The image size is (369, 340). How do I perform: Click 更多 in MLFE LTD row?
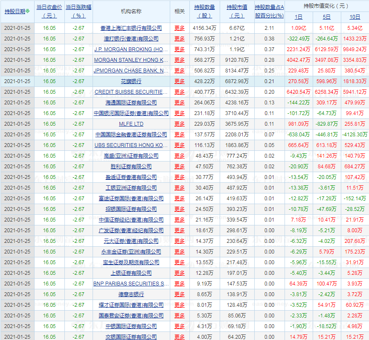tap(180, 124)
